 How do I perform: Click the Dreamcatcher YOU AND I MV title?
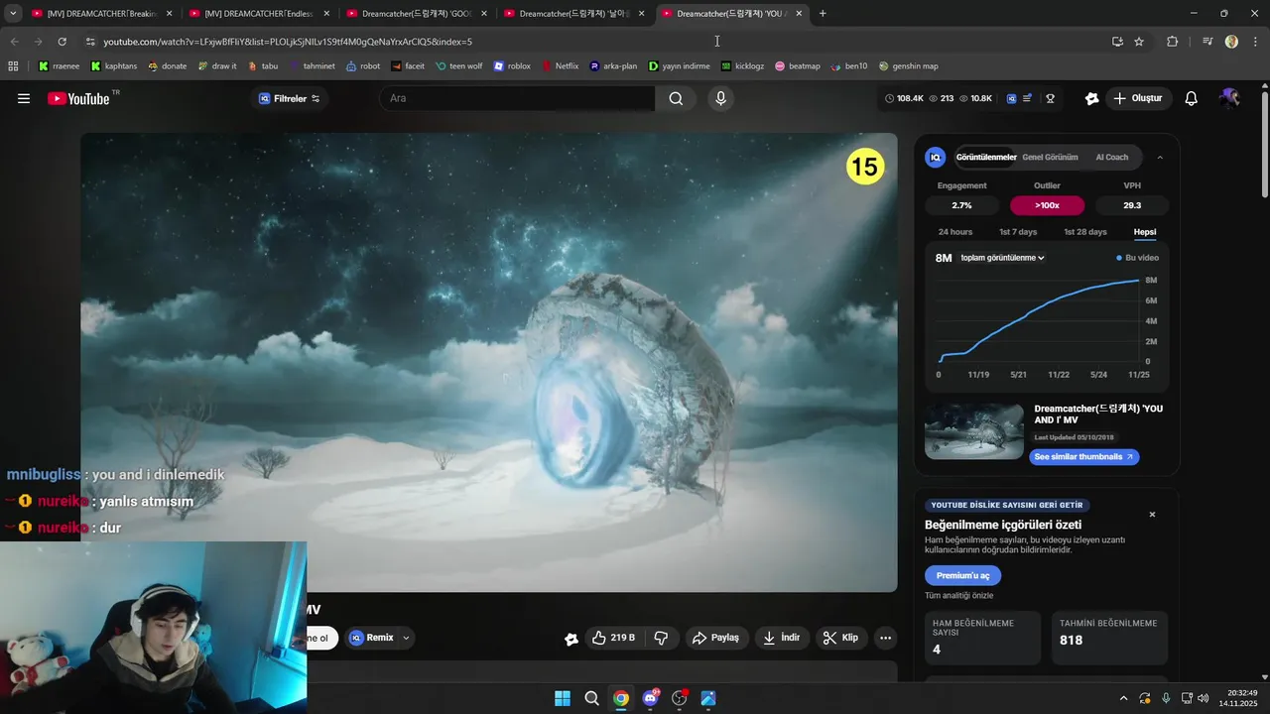1098,414
